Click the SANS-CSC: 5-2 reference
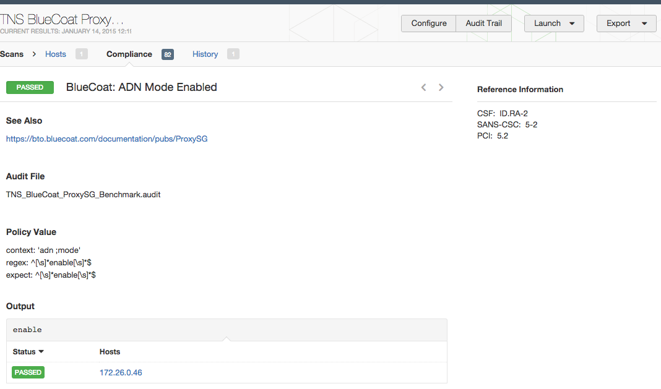This screenshot has width=661, height=389. tap(507, 125)
